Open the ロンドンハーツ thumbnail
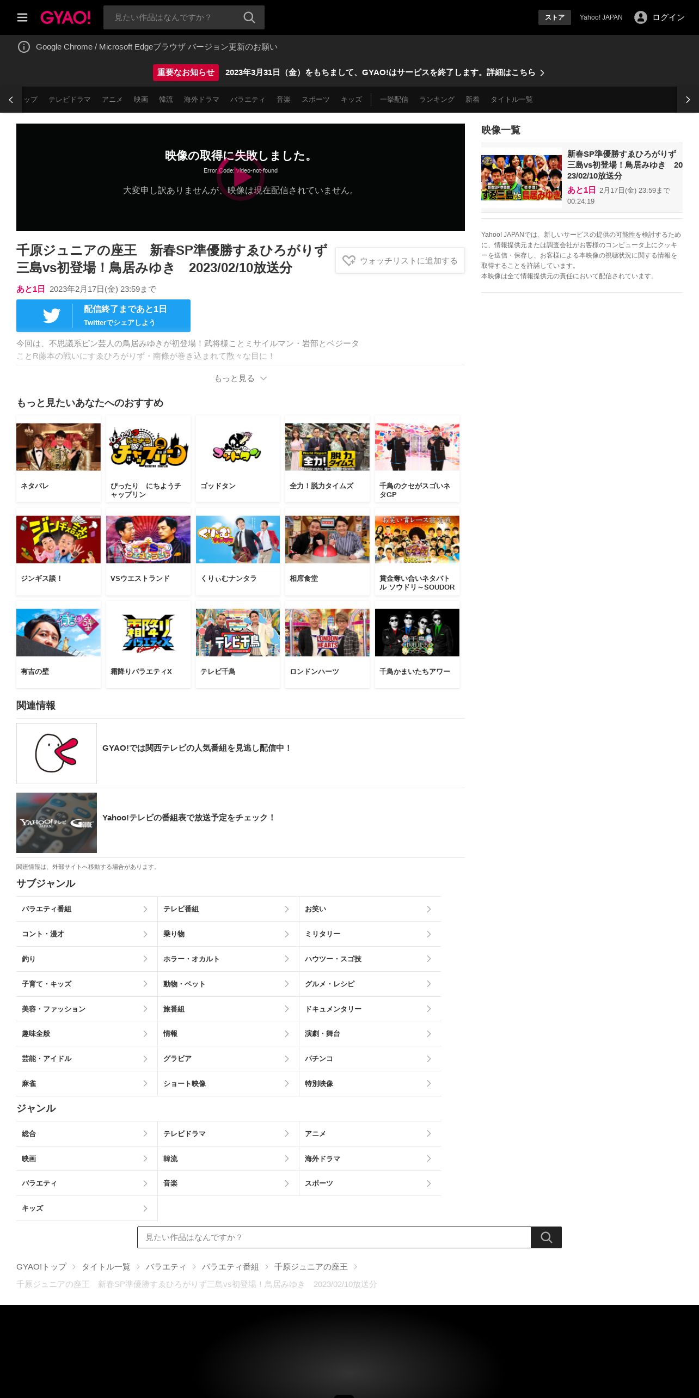Viewport: 699px width, 1398px height. [x=327, y=633]
